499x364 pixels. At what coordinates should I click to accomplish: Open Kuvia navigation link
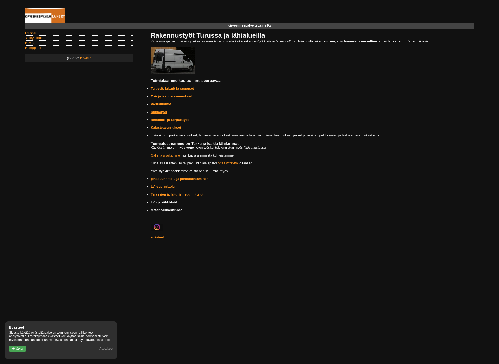pos(29,43)
